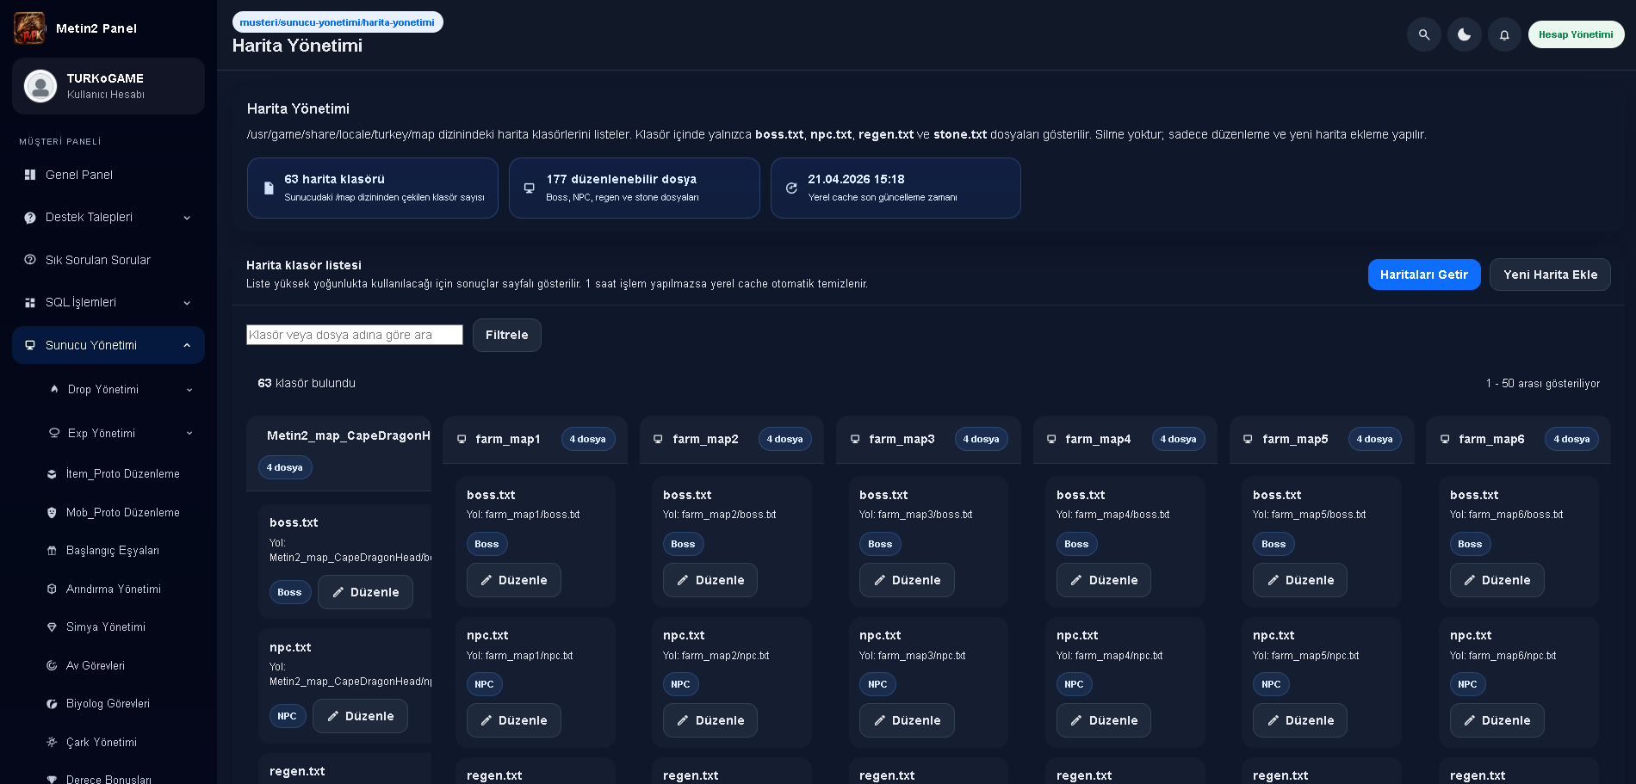
Task: Click Av Görevleri icon
Action: click(52, 666)
